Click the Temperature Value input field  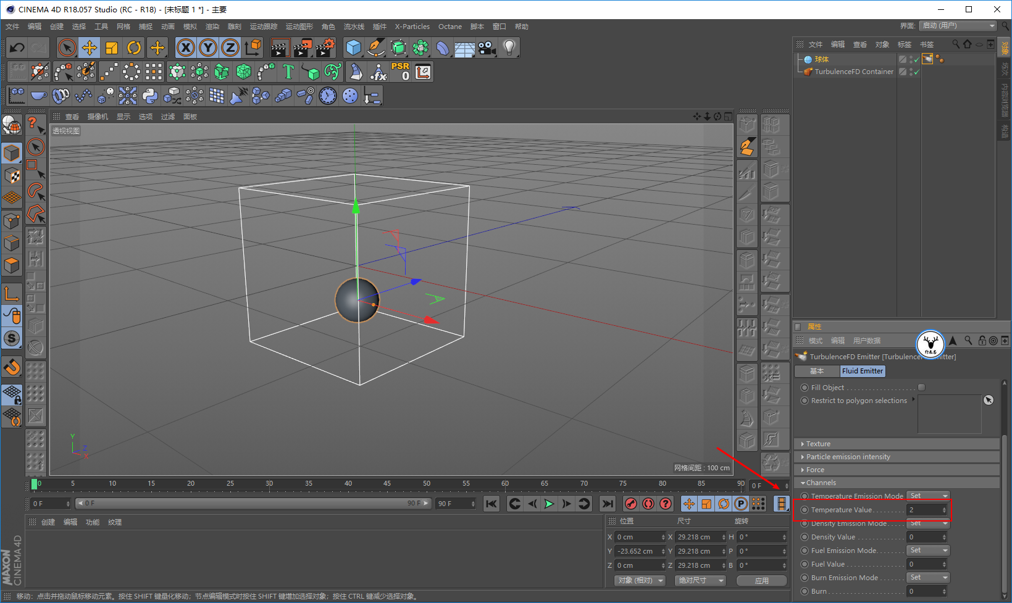coord(927,510)
